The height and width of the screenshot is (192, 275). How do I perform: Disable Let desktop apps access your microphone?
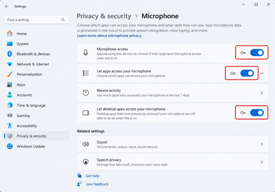pyautogui.click(x=257, y=113)
